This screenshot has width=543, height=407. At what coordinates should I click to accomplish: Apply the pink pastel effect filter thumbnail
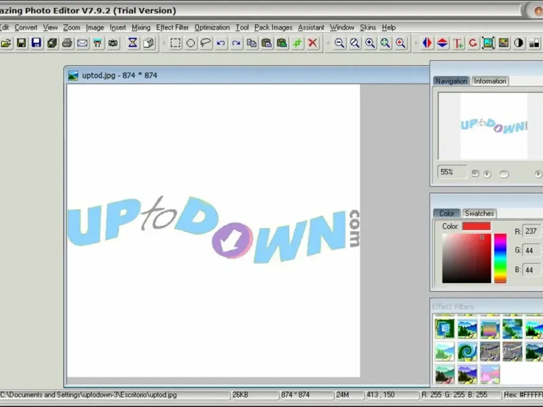point(489,374)
